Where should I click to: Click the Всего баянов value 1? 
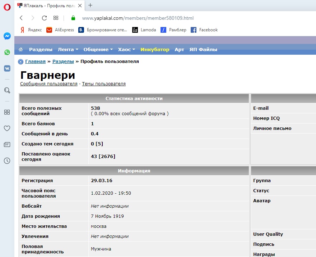(x=92, y=124)
